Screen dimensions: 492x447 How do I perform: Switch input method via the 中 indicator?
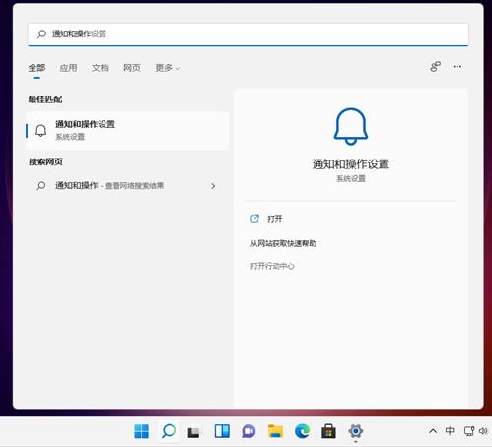pos(450,431)
